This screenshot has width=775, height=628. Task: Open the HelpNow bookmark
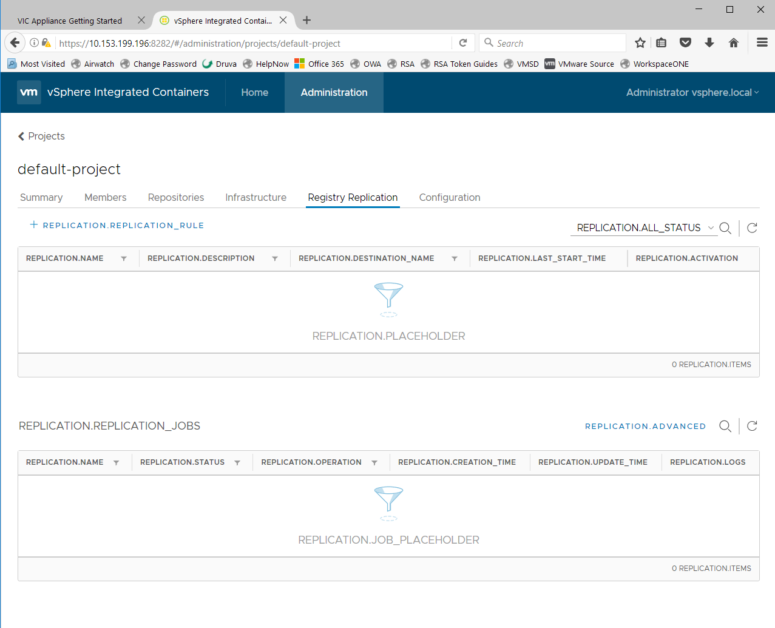[266, 64]
